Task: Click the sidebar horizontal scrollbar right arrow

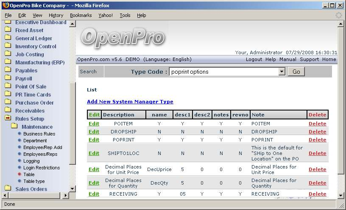Action: 66,196
